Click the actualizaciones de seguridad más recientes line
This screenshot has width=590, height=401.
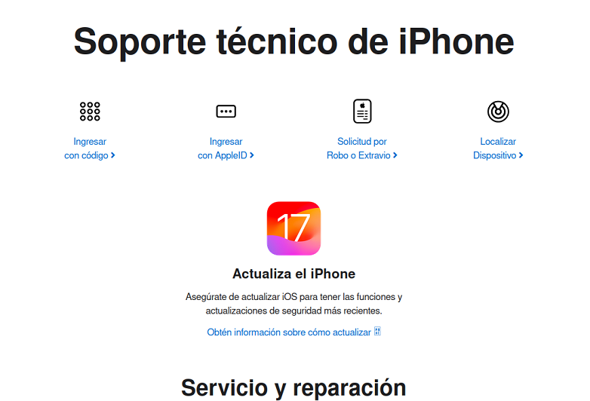294,311
